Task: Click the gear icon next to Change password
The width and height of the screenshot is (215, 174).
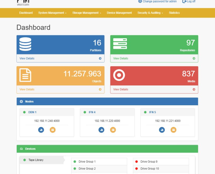Action: click(x=139, y=1)
